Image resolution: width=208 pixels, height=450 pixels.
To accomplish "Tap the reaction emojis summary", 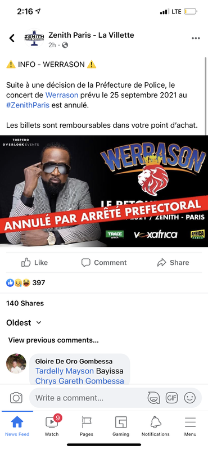I will click(x=25, y=283).
